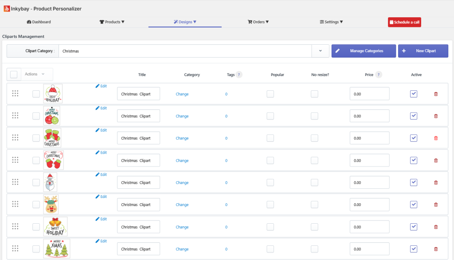
Task: Enable No resize for the reindeer clipart
Action: (x=314, y=205)
